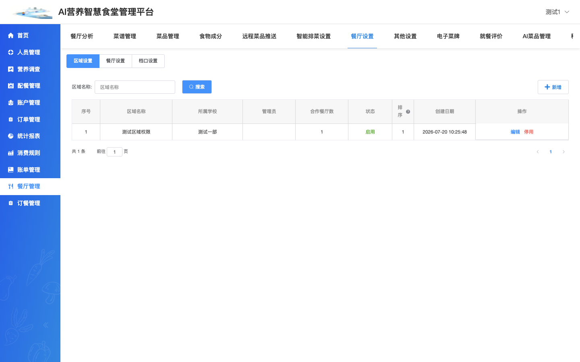Click the 新增 add button
Image resolution: width=580 pixels, height=362 pixels.
(553, 87)
